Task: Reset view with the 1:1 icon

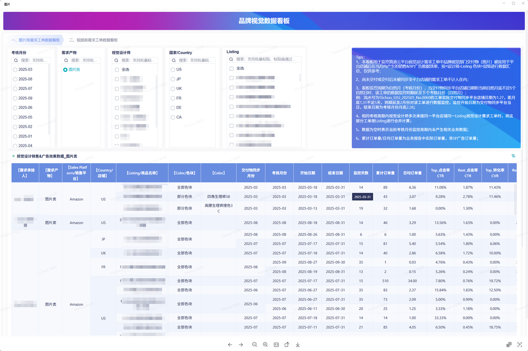Action: pos(276,345)
